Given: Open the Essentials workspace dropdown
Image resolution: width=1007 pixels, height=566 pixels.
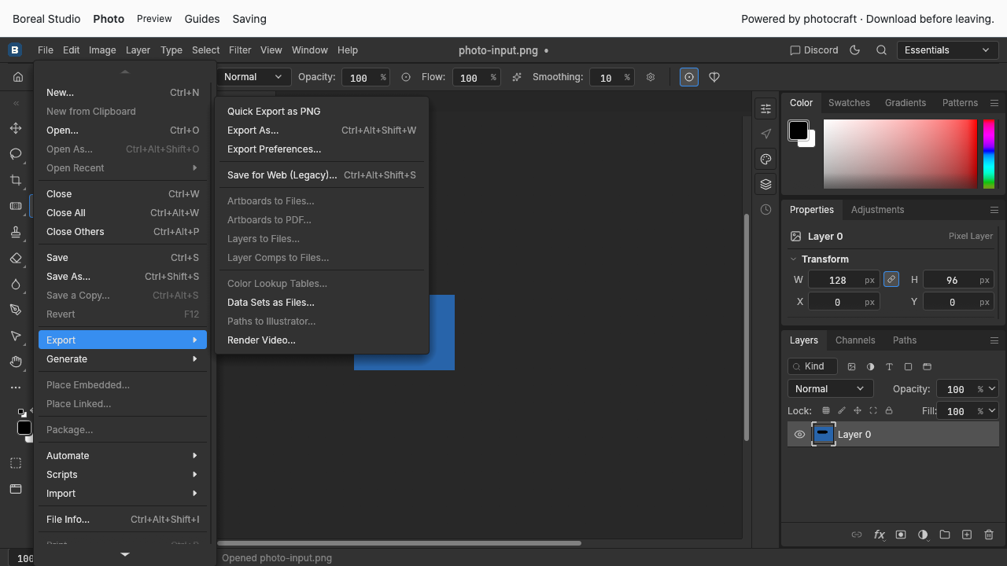Looking at the screenshot, I should [948, 50].
